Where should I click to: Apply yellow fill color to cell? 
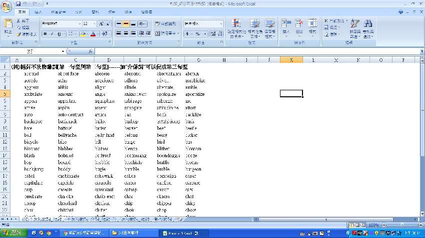pyautogui.click(x=83, y=34)
